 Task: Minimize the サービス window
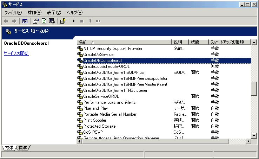pyautogui.click(x=242, y=5)
